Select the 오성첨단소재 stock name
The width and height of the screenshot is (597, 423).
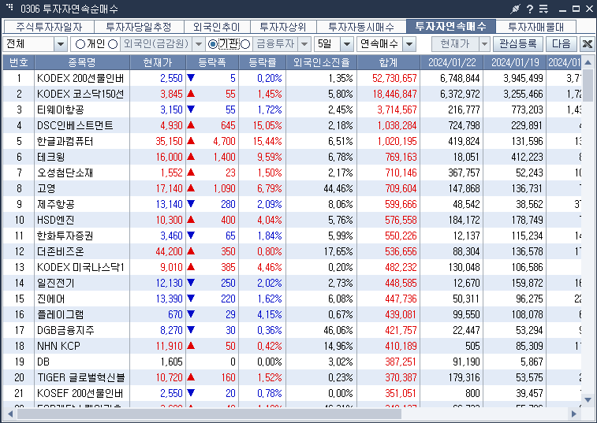(65, 173)
